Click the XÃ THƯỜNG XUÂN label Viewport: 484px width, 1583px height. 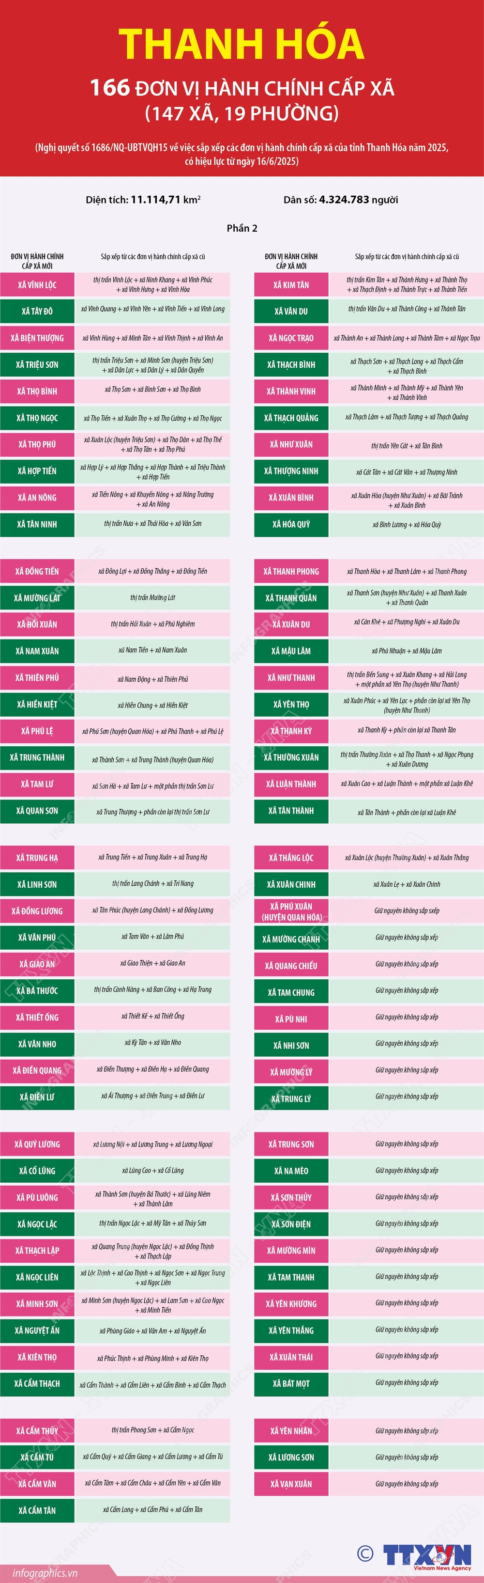(x=291, y=757)
